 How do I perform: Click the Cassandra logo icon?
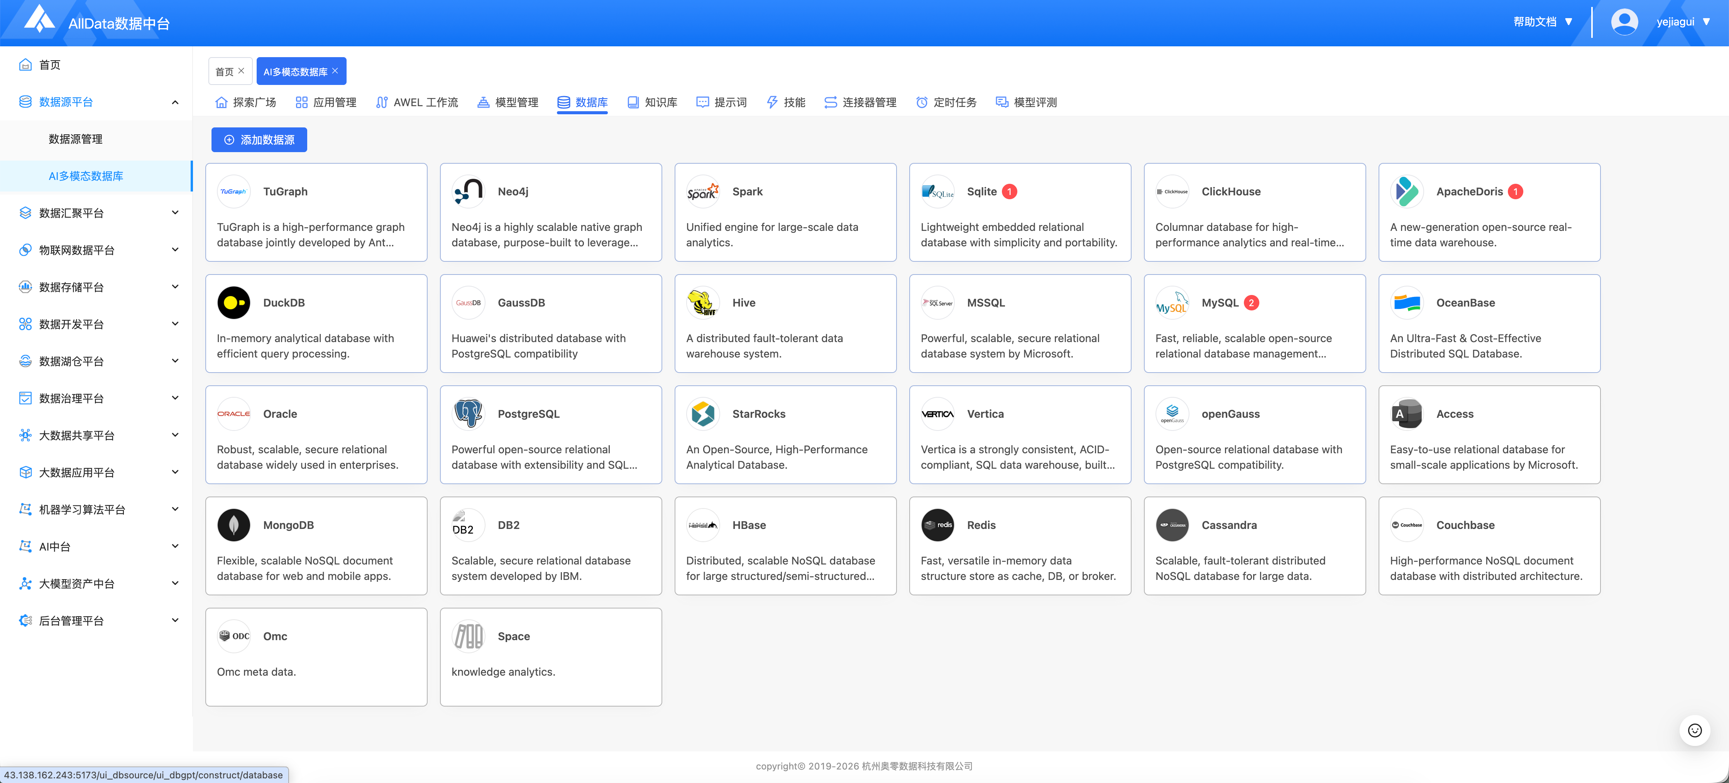pyautogui.click(x=1172, y=525)
